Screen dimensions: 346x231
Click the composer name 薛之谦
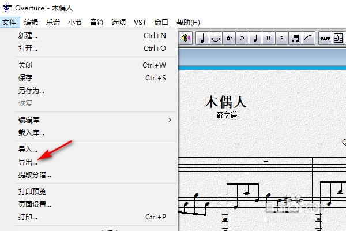227,115
